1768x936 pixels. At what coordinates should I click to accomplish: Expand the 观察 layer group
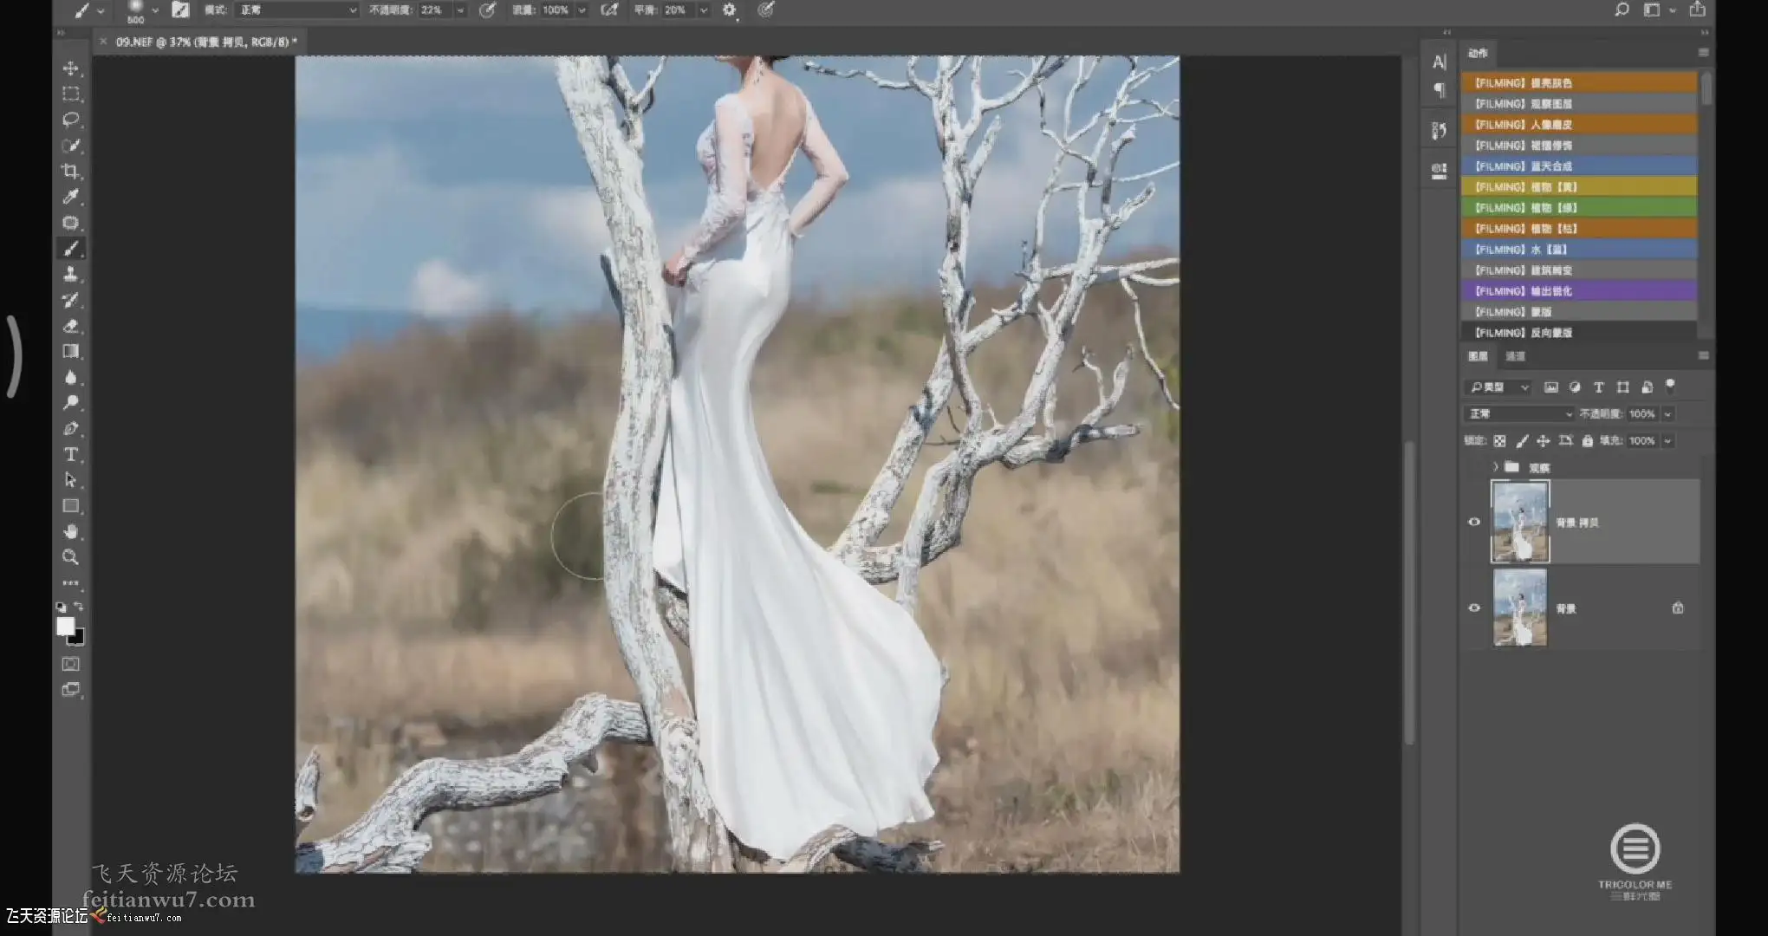pyautogui.click(x=1496, y=467)
